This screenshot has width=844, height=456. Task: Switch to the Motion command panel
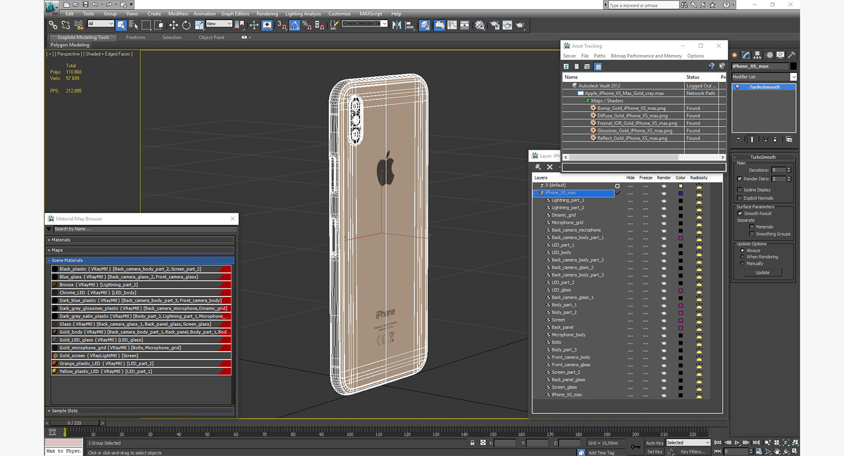(769, 55)
